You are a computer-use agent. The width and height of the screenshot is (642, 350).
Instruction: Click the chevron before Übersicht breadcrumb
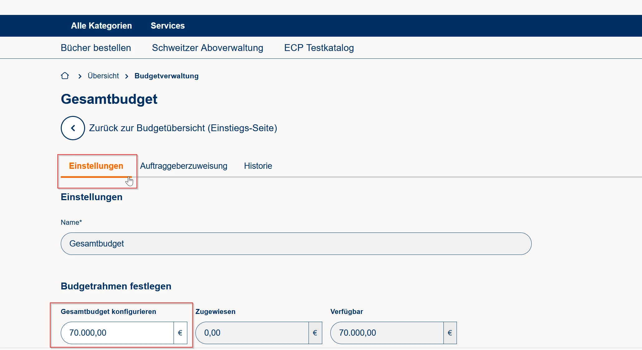coord(80,76)
